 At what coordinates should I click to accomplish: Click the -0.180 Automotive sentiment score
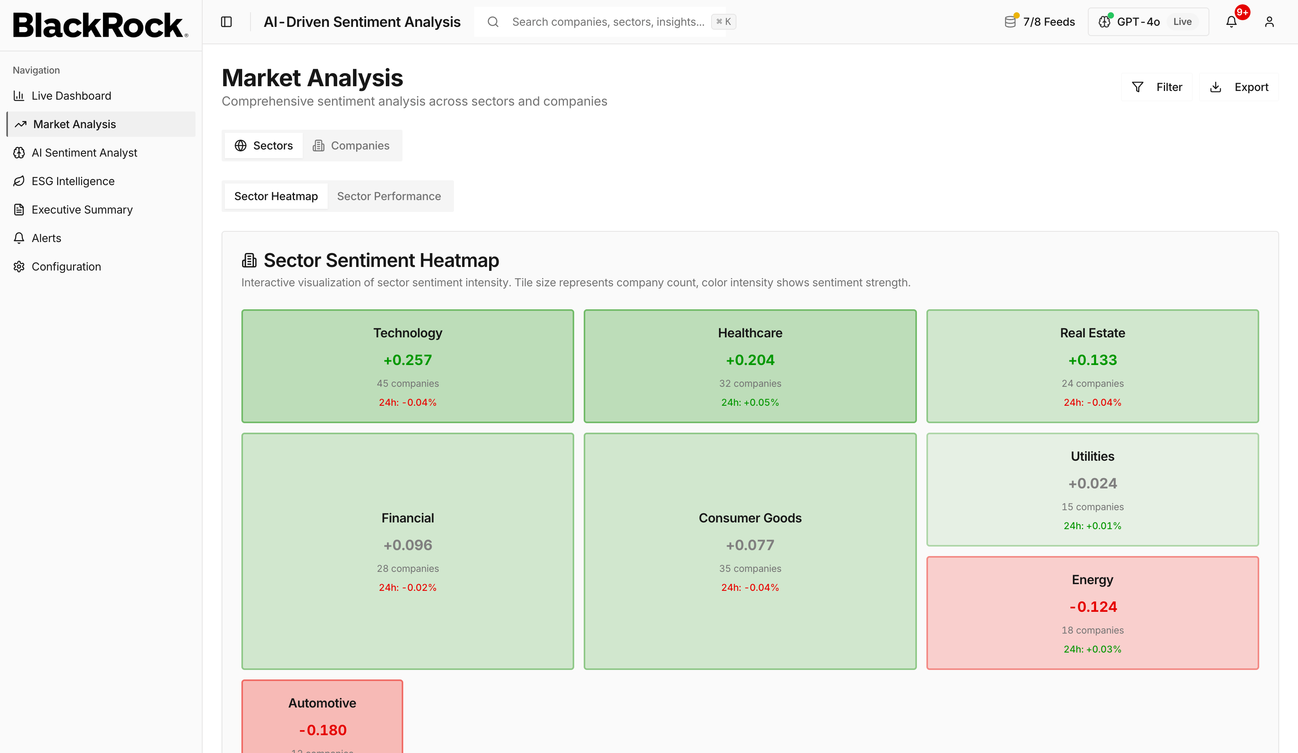[323, 730]
